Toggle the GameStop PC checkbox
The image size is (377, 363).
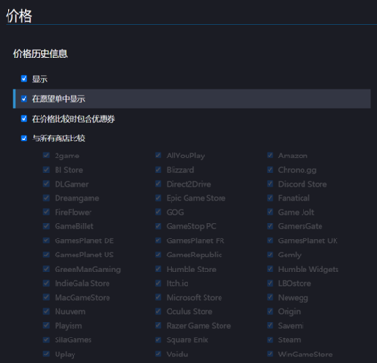point(158,226)
